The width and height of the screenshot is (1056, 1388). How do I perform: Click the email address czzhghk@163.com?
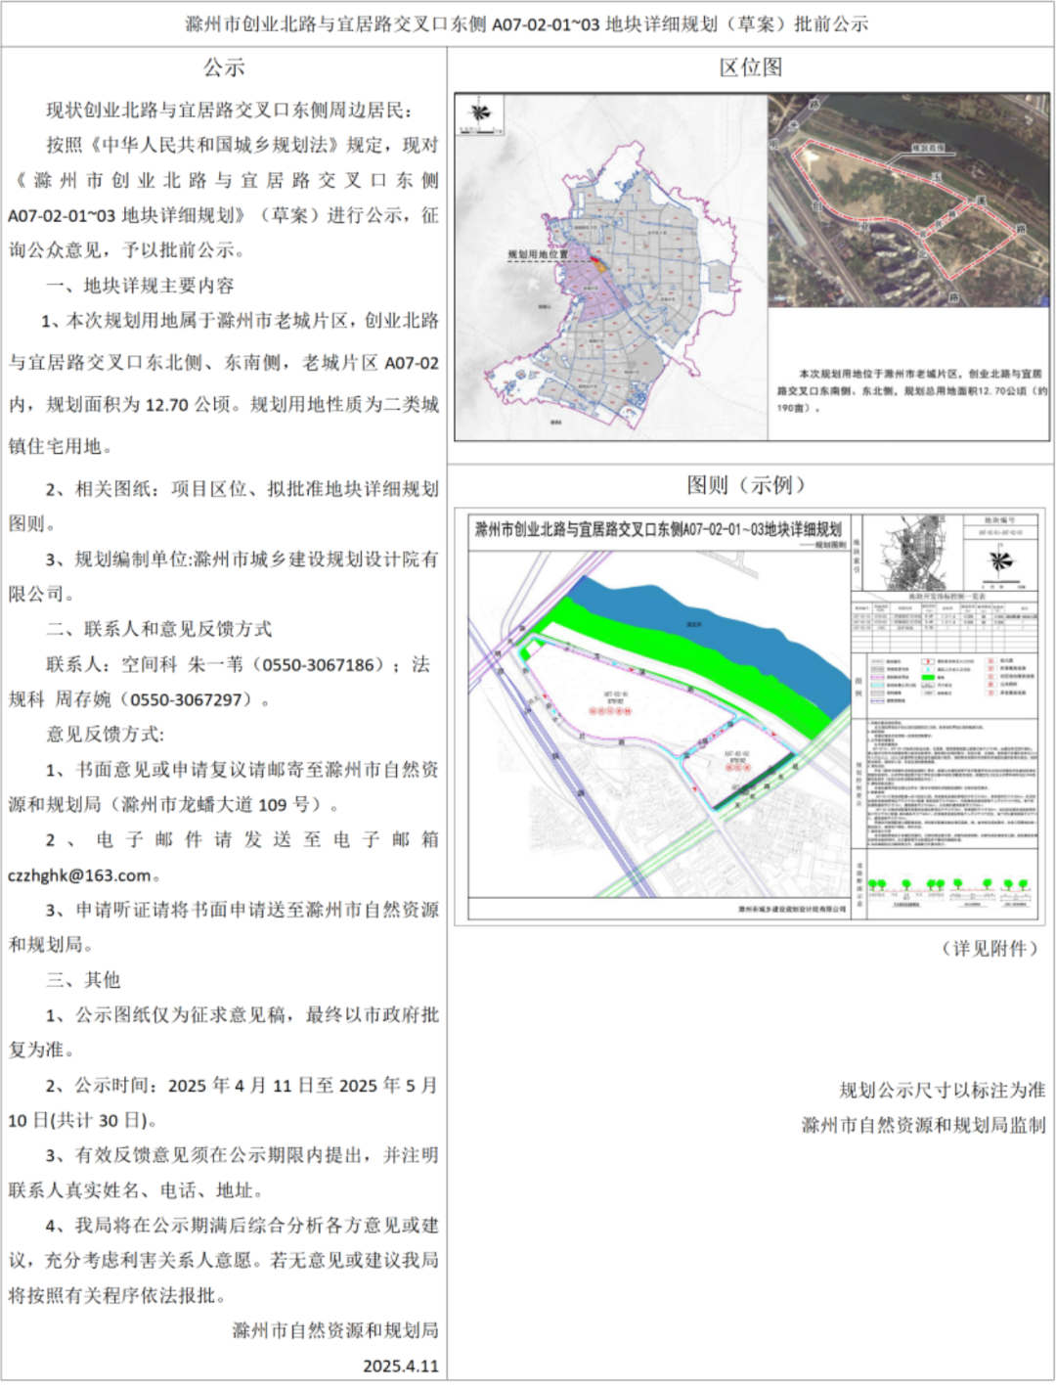[80, 875]
